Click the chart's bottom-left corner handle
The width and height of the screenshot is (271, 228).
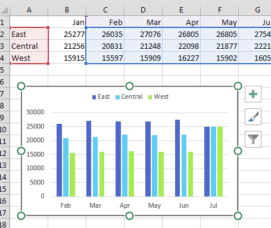coord(21,215)
